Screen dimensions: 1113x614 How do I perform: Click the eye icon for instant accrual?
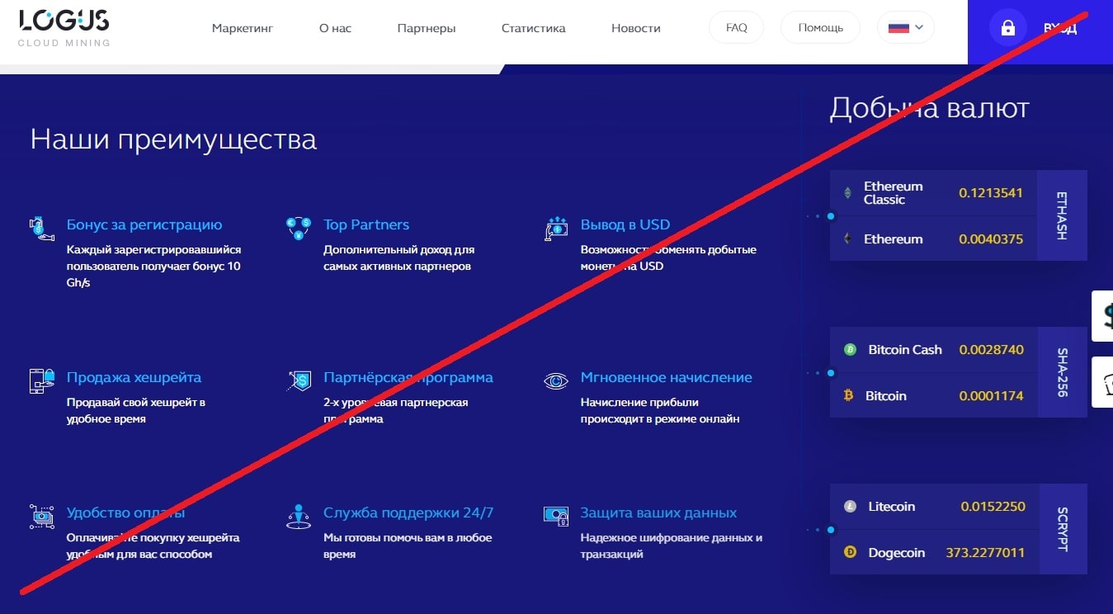tap(556, 380)
